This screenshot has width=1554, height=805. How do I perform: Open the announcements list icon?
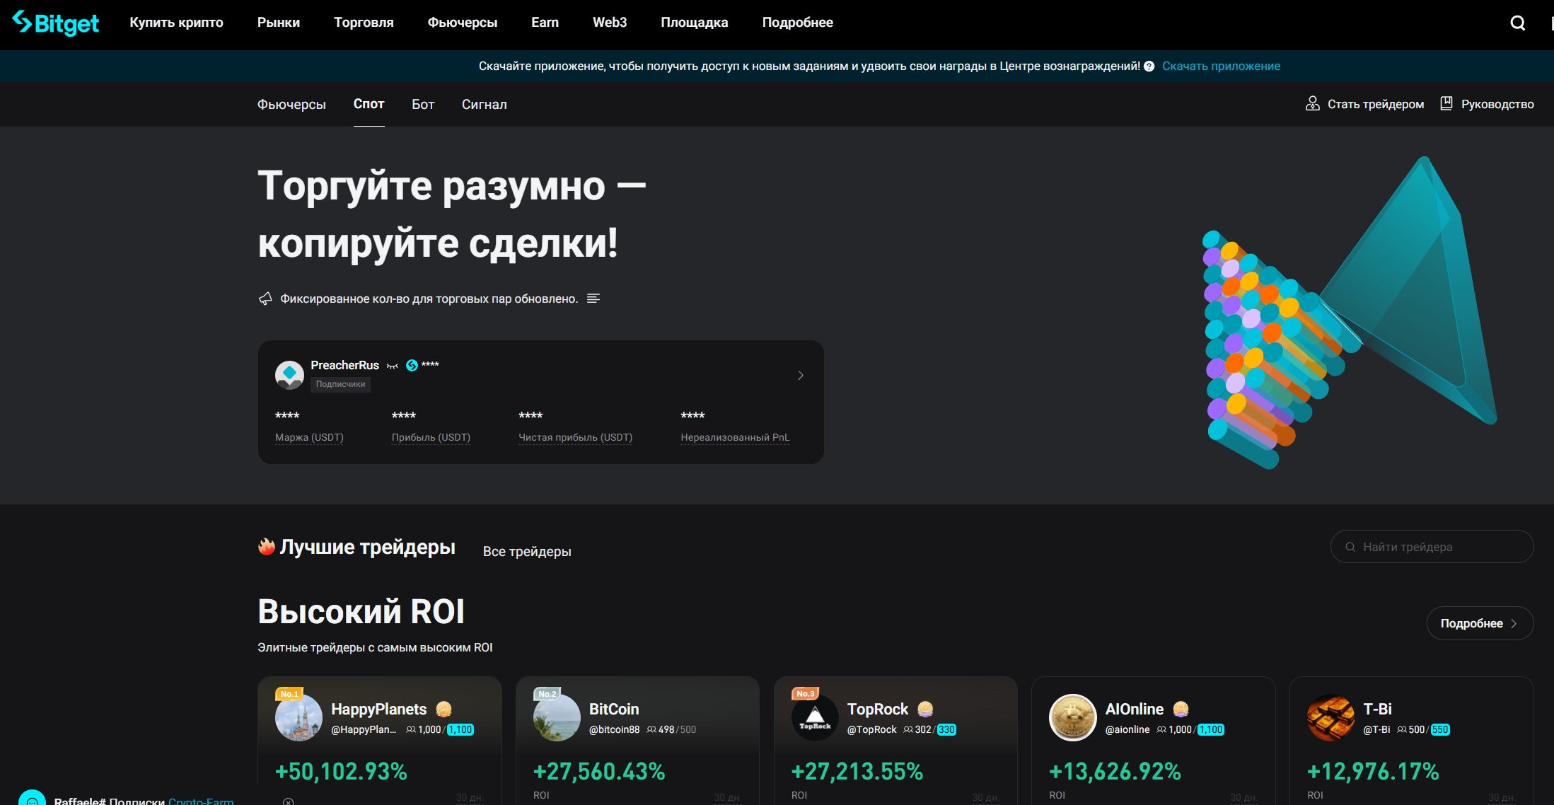point(593,299)
